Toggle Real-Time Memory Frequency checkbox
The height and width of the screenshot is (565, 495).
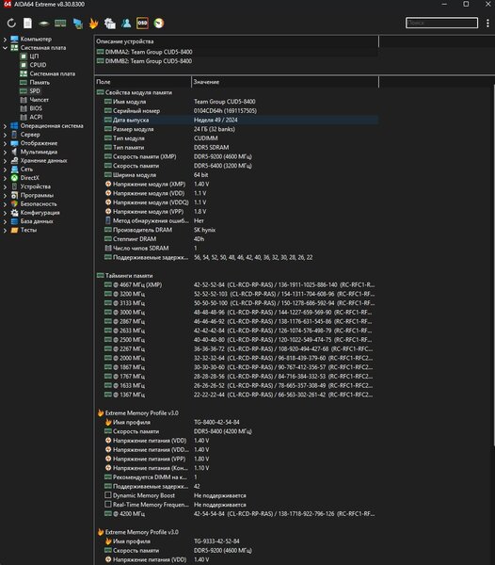[108, 504]
